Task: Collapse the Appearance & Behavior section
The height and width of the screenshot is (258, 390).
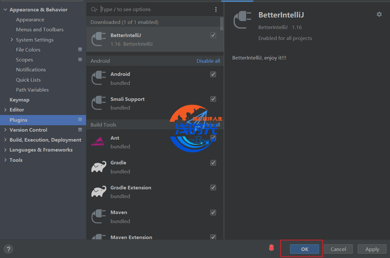Action: coord(5,10)
